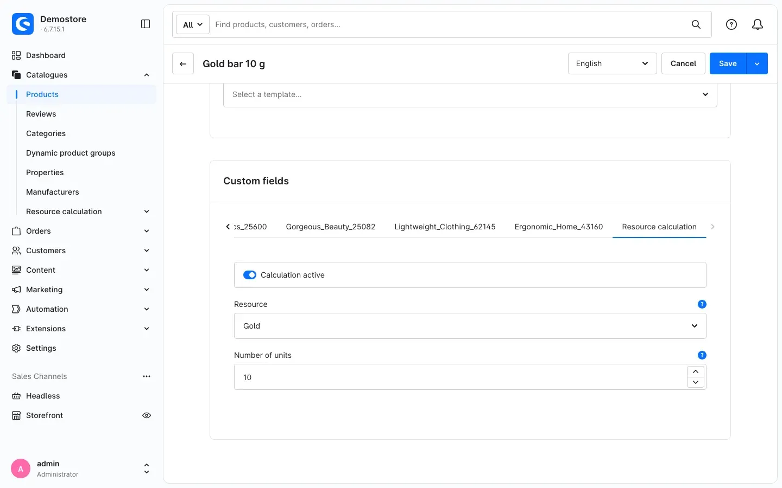Increase Number of units with up arrow

pos(696,371)
